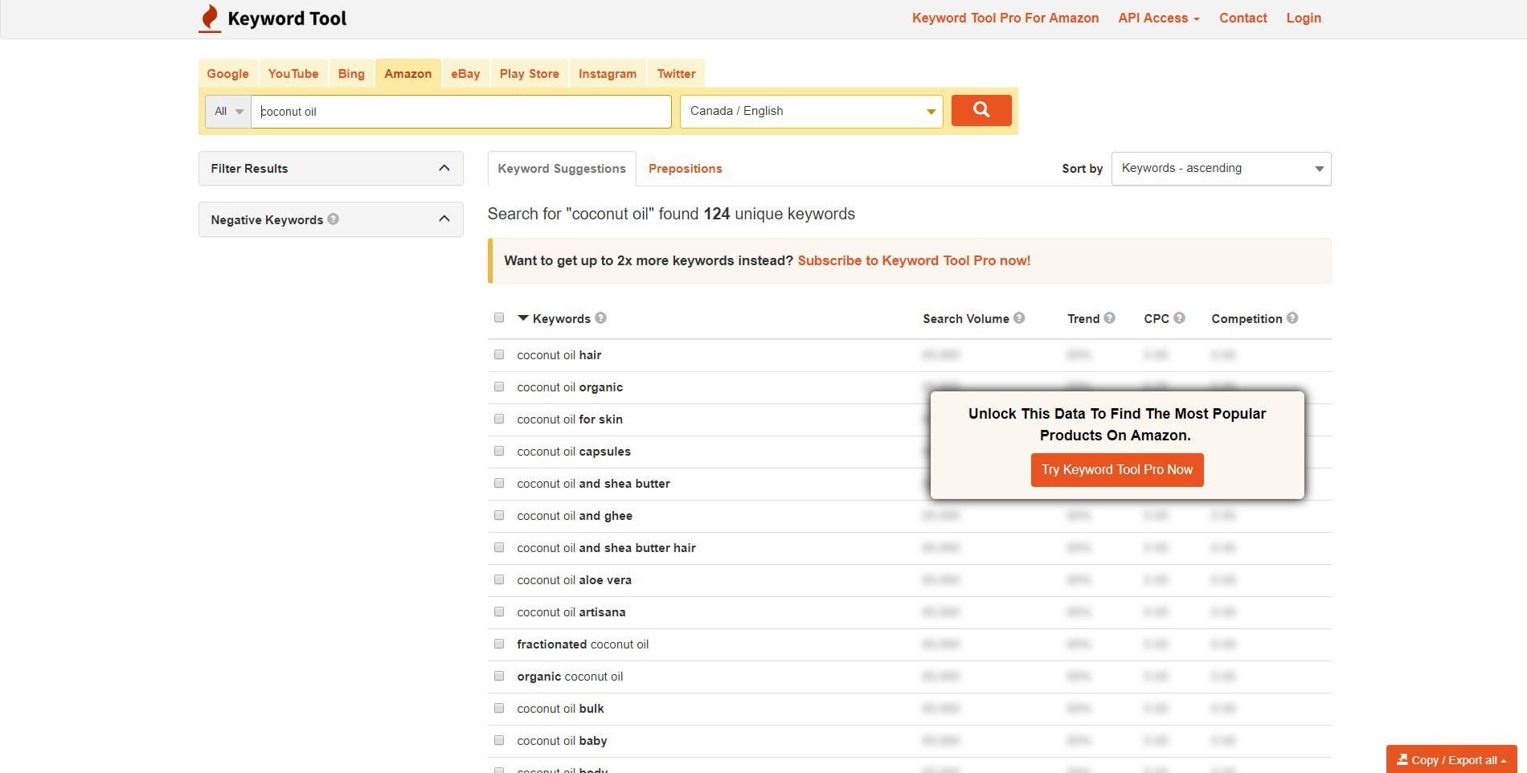Click Try Keyword Tool Pro Now button

(x=1117, y=470)
